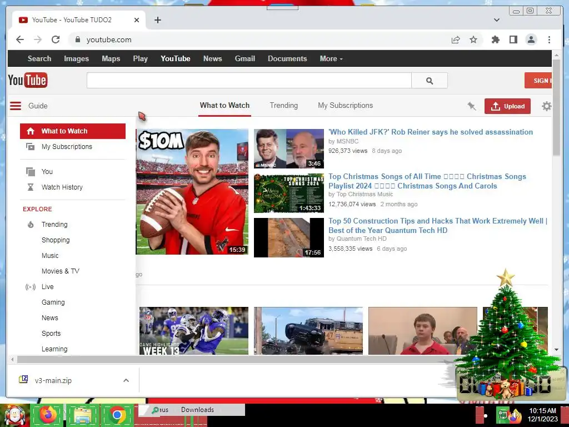Select Music in the Explore list

click(50, 256)
